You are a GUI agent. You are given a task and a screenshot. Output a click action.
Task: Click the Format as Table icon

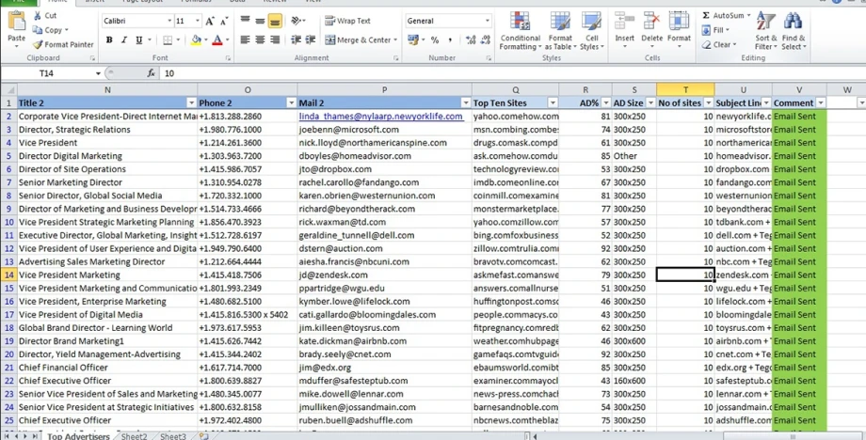(561, 32)
